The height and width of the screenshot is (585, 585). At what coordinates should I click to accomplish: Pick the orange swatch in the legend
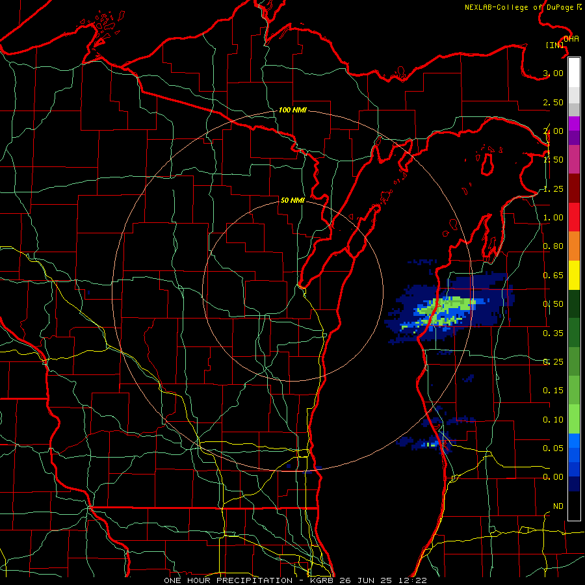[574, 246]
